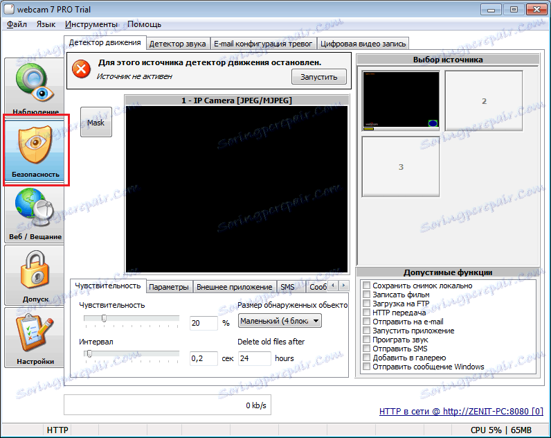Open the Помощь menu
Viewport: 551px width, 438px height.
coord(144,24)
